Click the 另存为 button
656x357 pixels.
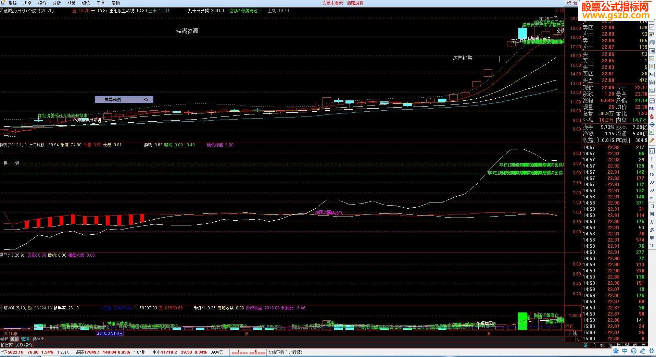38,339
